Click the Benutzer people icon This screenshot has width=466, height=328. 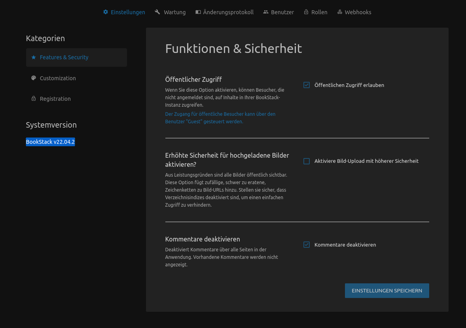point(266,12)
